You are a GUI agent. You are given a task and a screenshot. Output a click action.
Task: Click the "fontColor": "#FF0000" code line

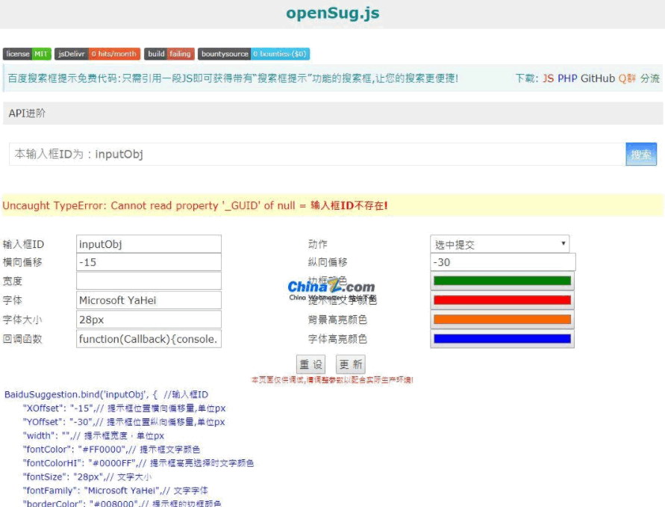coord(111,450)
